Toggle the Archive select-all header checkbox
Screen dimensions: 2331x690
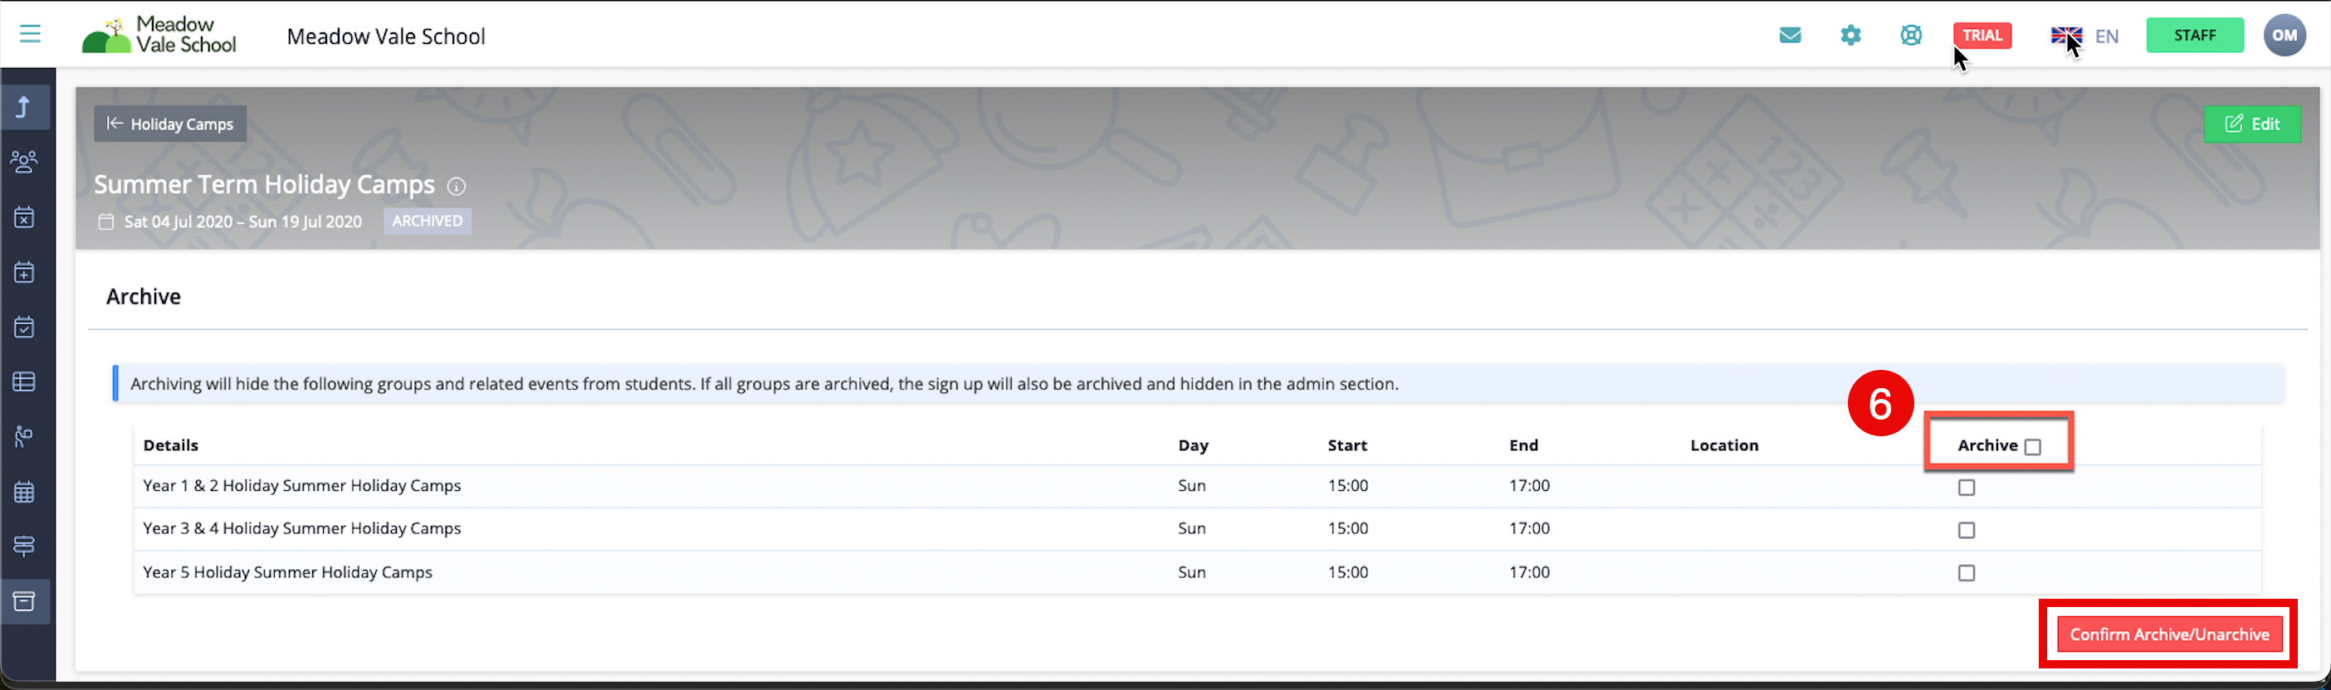click(2032, 447)
